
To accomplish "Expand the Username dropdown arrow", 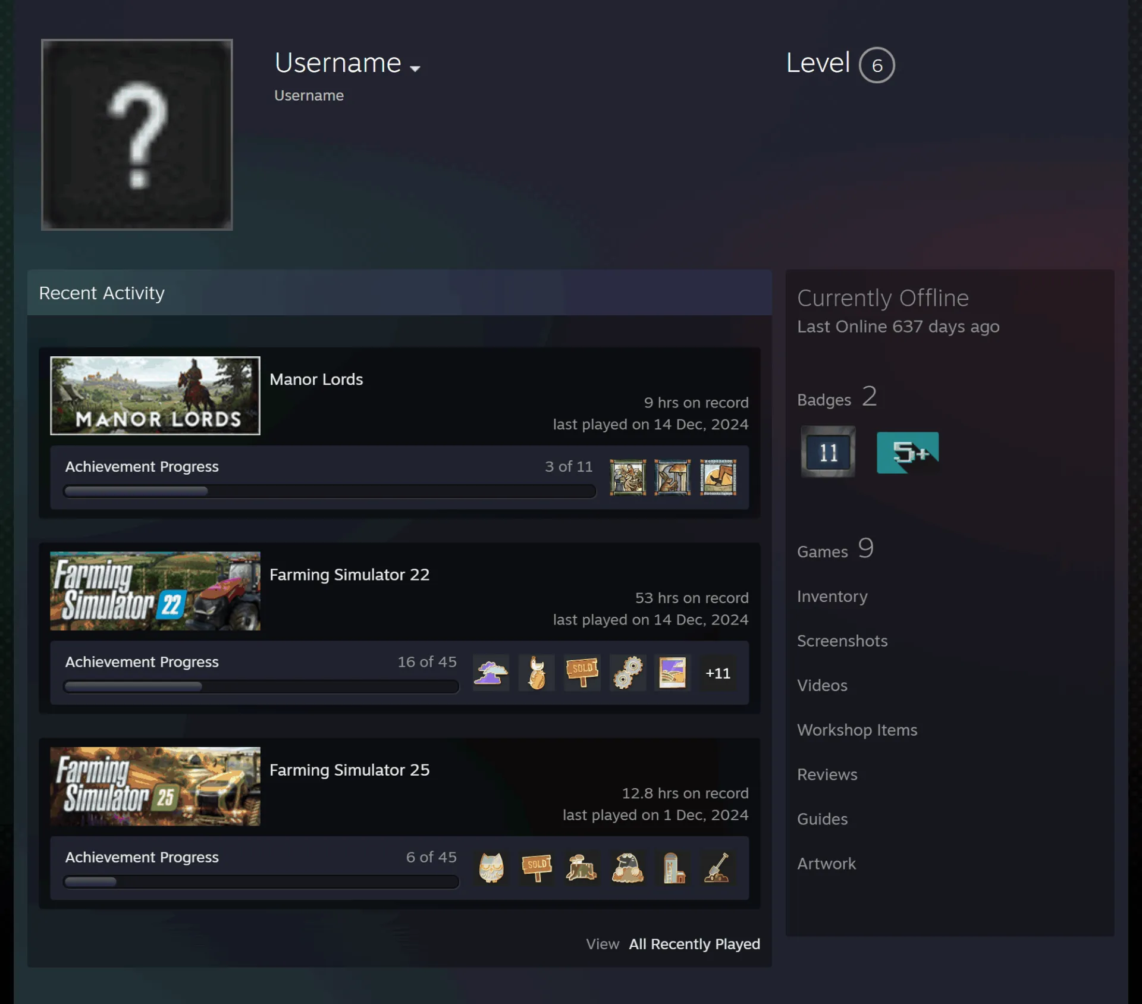I will [415, 68].
